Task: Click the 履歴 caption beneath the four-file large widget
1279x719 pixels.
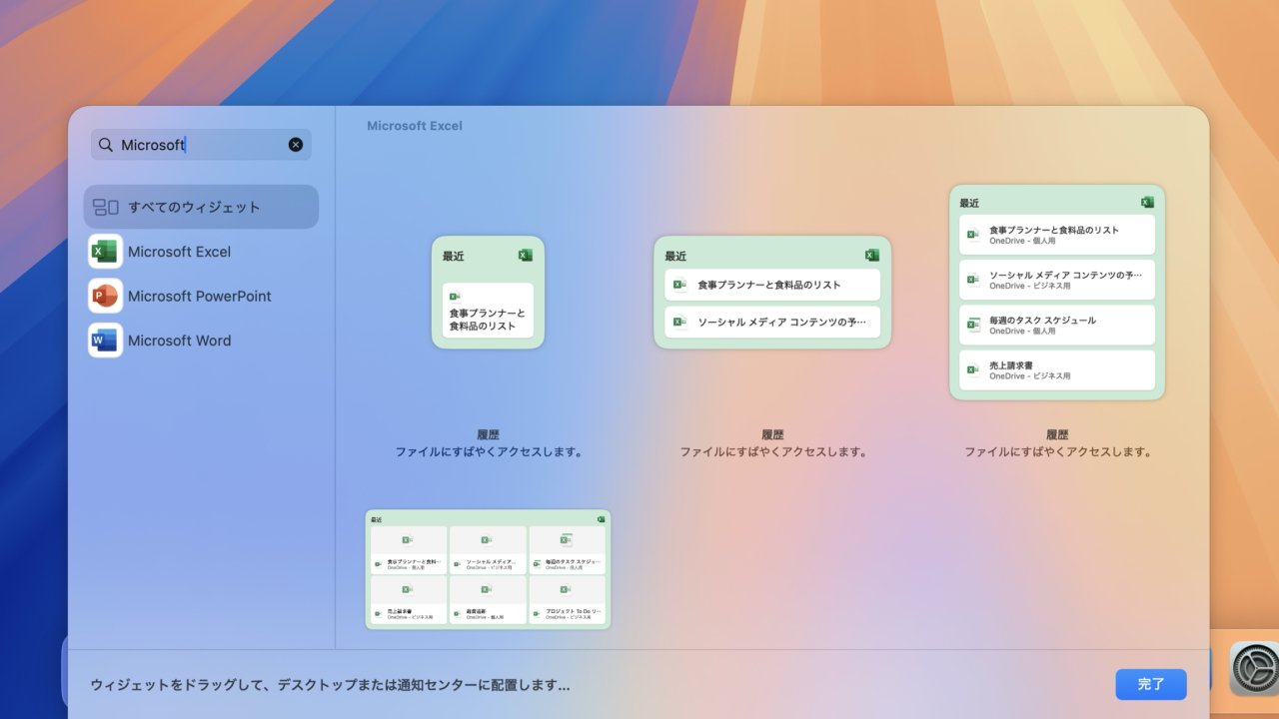Action: [x=1057, y=435]
